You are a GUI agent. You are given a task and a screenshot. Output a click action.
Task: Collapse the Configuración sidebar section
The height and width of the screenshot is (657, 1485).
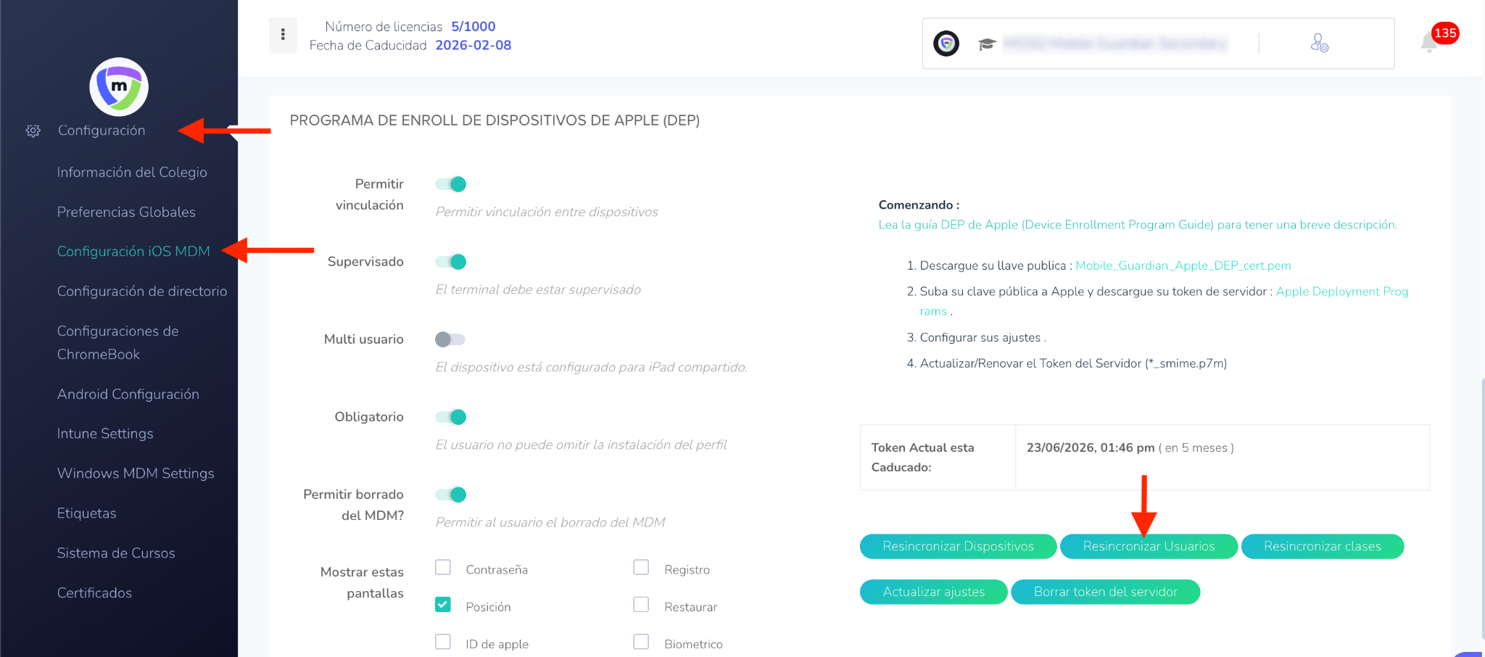coord(102,131)
